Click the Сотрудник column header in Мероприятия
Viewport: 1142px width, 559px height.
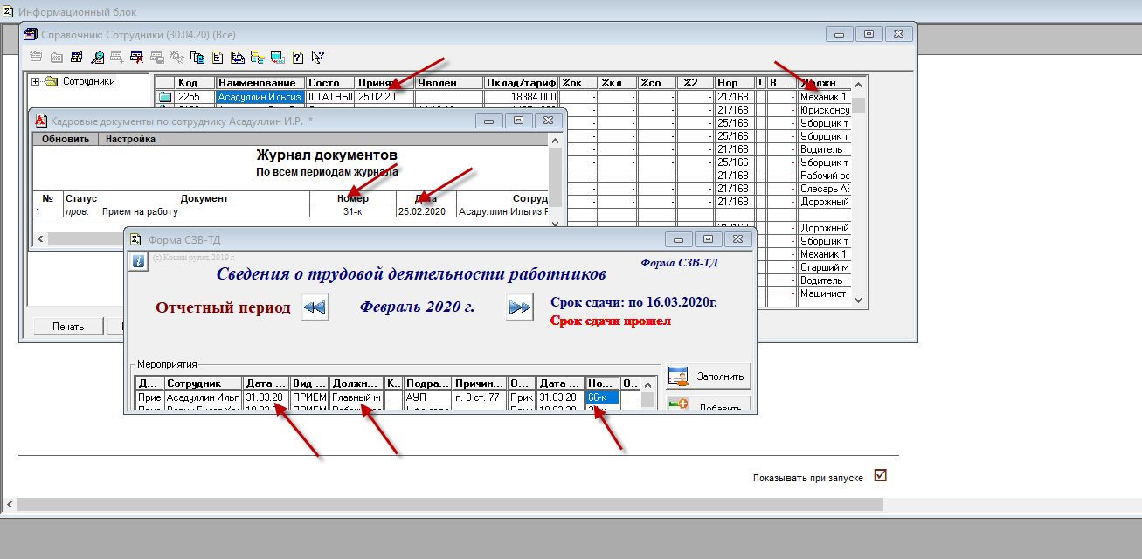[204, 383]
